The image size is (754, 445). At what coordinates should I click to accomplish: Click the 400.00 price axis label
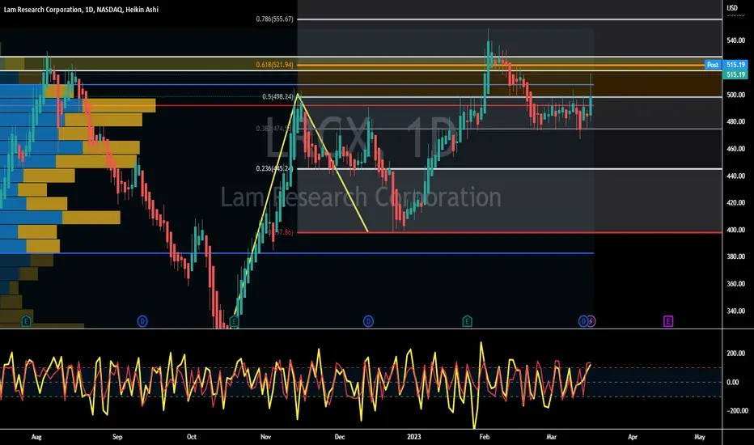735,230
